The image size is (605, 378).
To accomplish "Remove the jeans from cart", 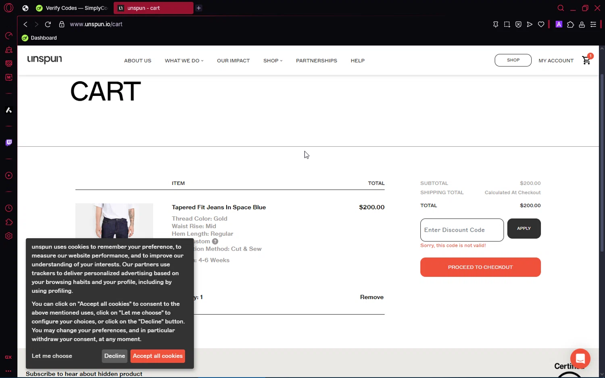I will (x=371, y=297).
